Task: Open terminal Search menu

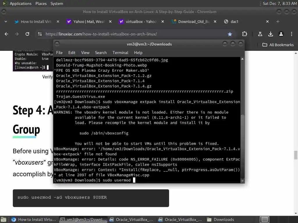Action: click(x=101, y=53)
